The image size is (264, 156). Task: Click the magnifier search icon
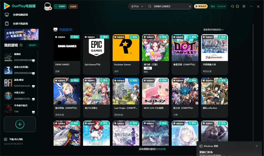pyautogui.click(x=150, y=6)
